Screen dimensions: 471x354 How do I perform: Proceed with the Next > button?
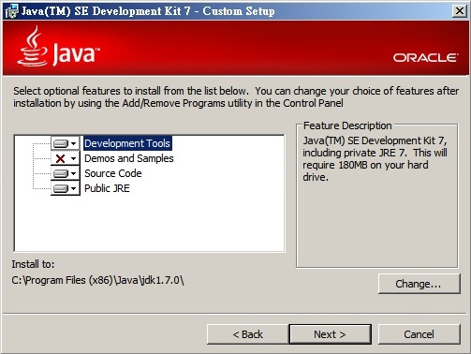331,334
